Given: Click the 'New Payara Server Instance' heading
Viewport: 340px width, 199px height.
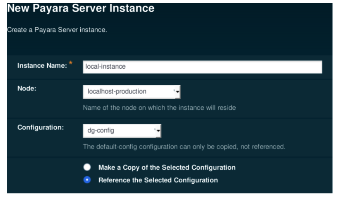Looking at the screenshot, I should tap(81, 8).
